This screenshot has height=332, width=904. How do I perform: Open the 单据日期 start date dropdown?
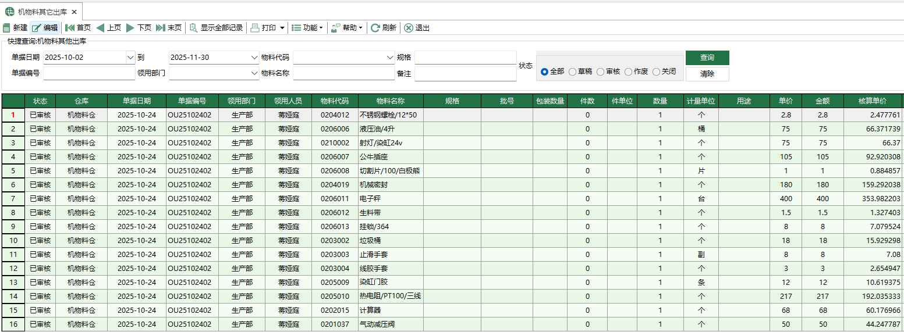pyautogui.click(x=130, y=58)
